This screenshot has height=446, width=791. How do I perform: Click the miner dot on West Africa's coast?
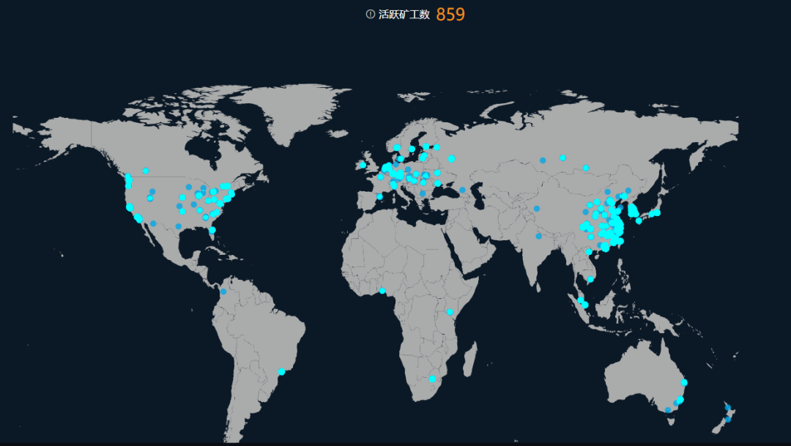coord(382,291)
